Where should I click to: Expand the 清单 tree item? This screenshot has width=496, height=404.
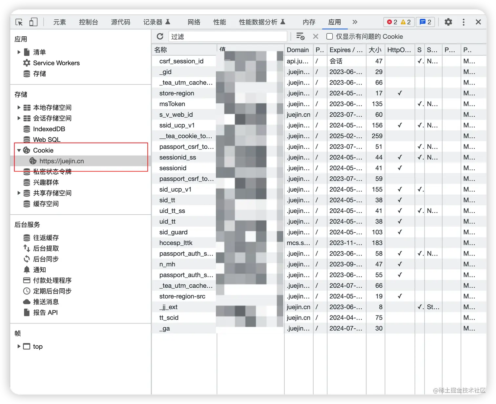tap(19, 52)
